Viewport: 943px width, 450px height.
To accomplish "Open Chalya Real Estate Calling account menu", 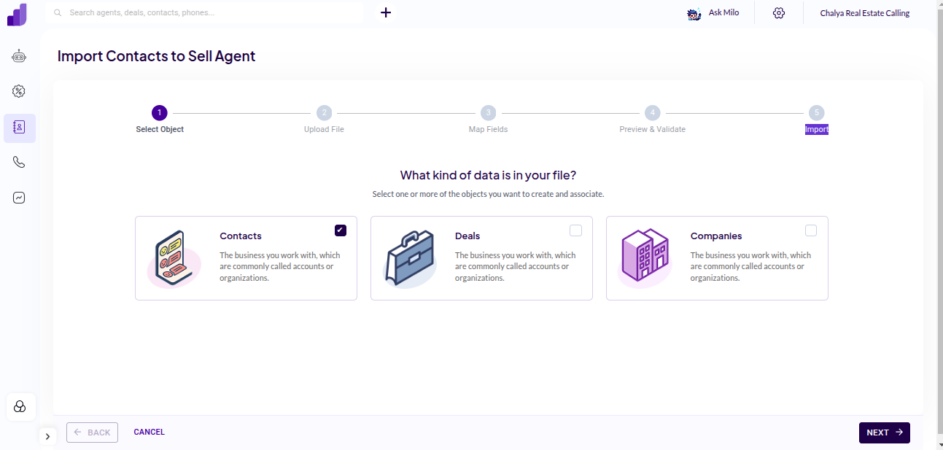I will (x=865, y=13).
